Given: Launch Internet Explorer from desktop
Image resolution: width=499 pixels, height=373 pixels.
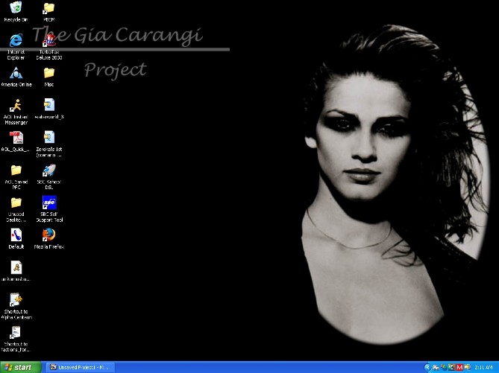Looking at the screenshot, I should pos(16,39).
